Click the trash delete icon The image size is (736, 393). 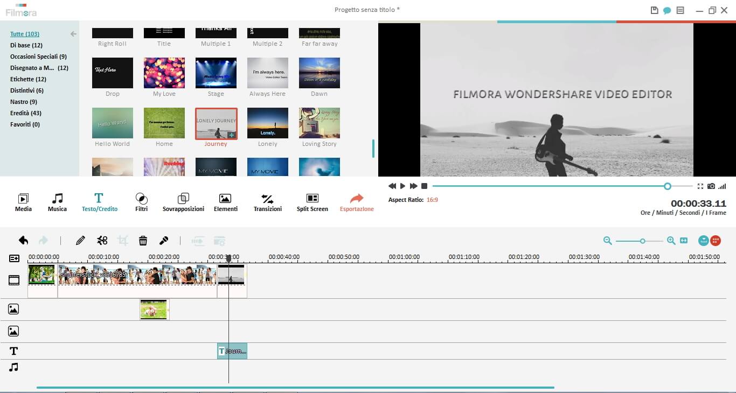pyautogui.click(x=143, y=241)
